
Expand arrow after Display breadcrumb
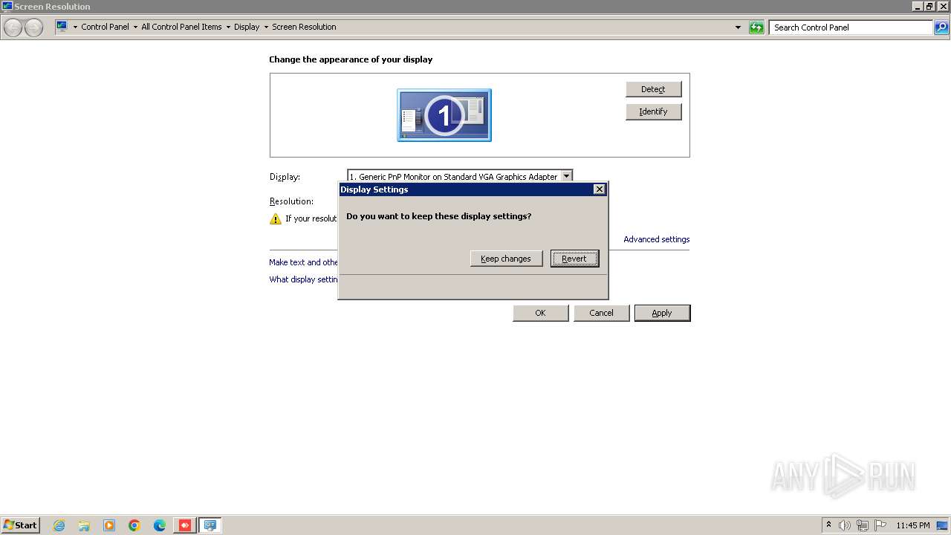coord(266,27)
